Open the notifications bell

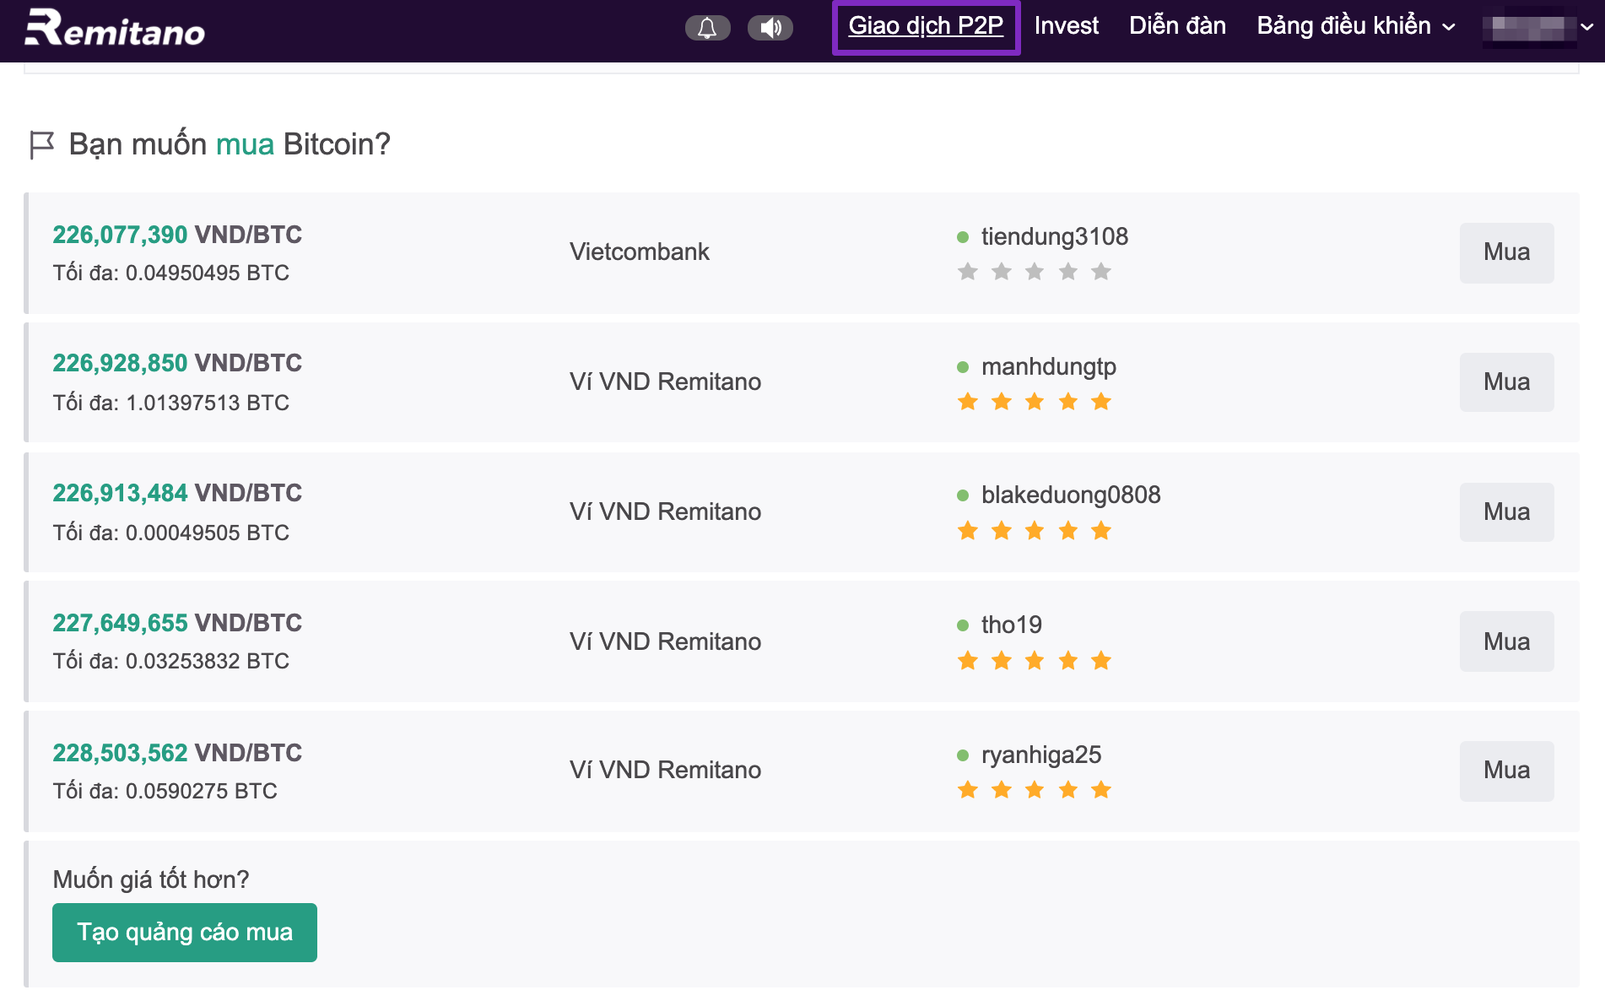tap(707, 28)
